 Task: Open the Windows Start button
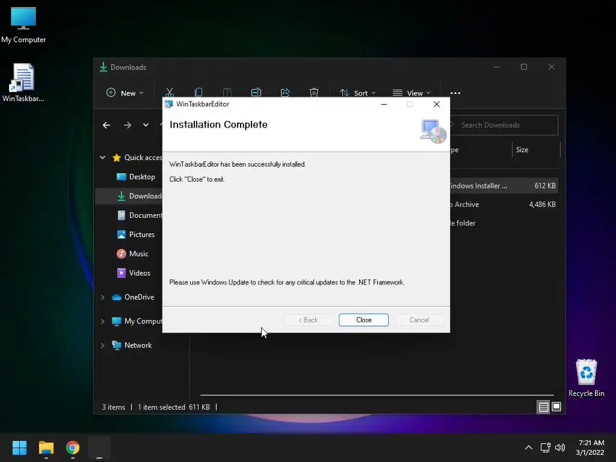click(x=19, y=448)
